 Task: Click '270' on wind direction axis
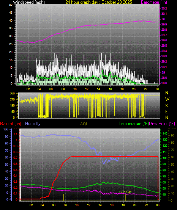[12, 100]
